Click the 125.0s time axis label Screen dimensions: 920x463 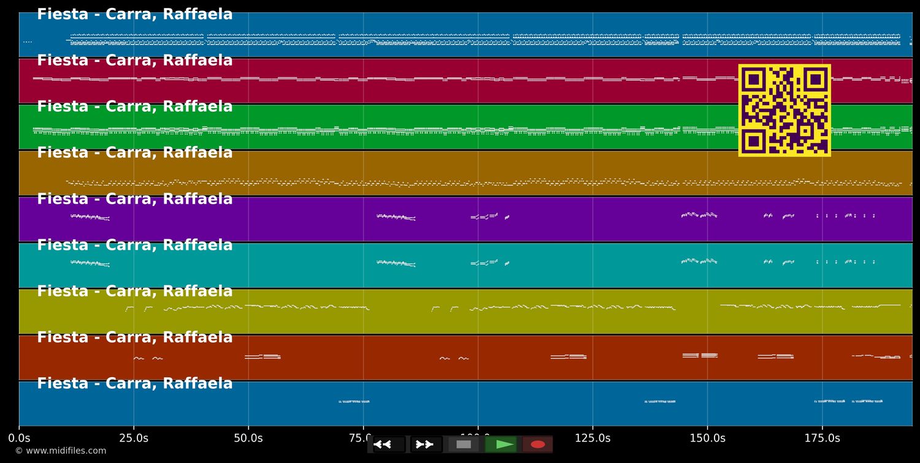click(x=592, y=438)
